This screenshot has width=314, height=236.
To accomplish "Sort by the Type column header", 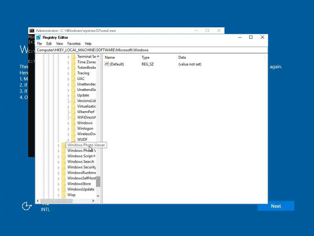I will click(158, 57).
